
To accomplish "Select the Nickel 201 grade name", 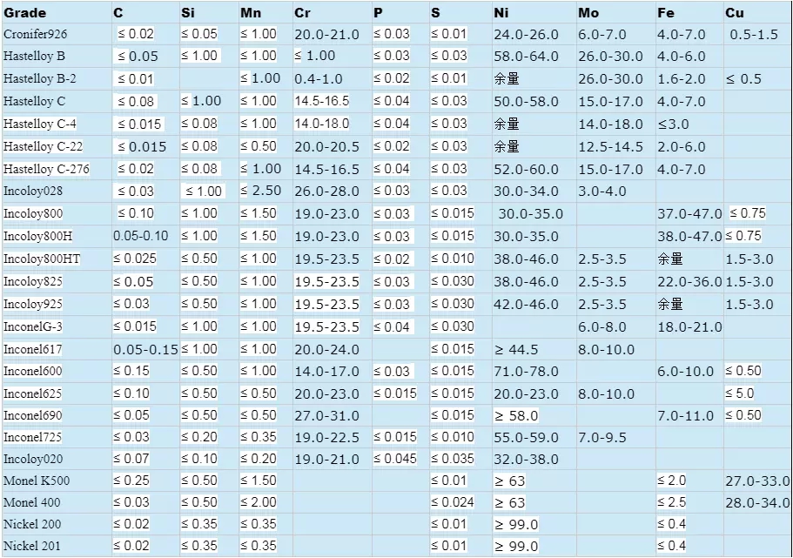I will coord(32,547).
